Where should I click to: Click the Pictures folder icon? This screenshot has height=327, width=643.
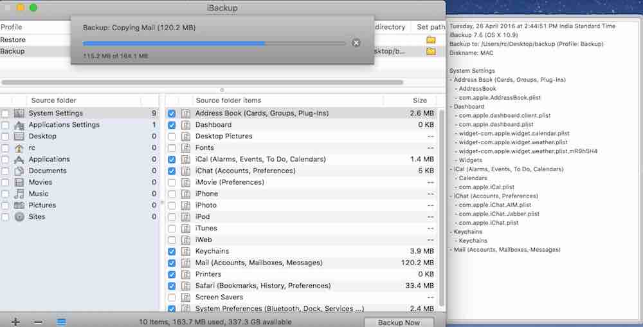[19, 205]
